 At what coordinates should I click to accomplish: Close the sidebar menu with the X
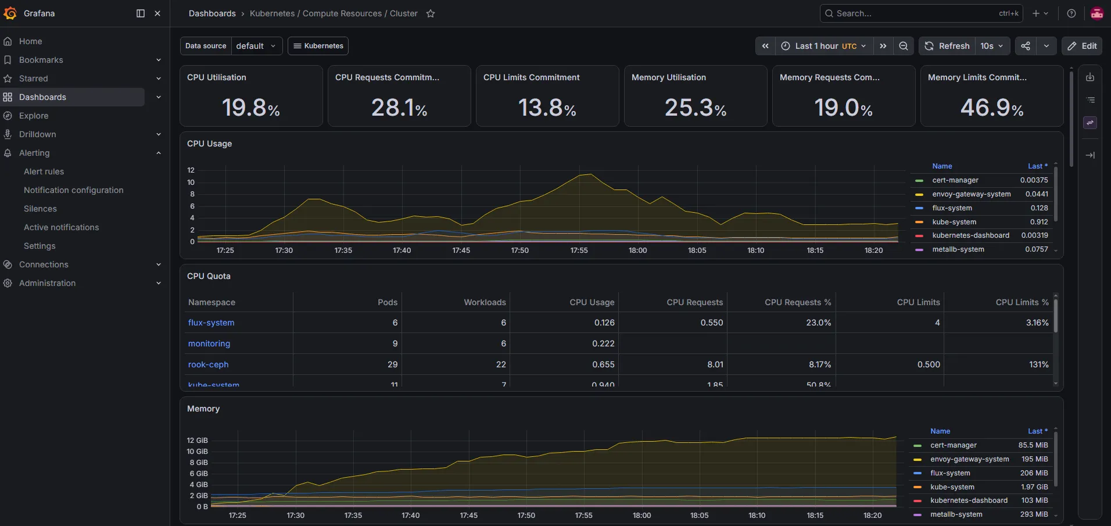click(157, 13)
